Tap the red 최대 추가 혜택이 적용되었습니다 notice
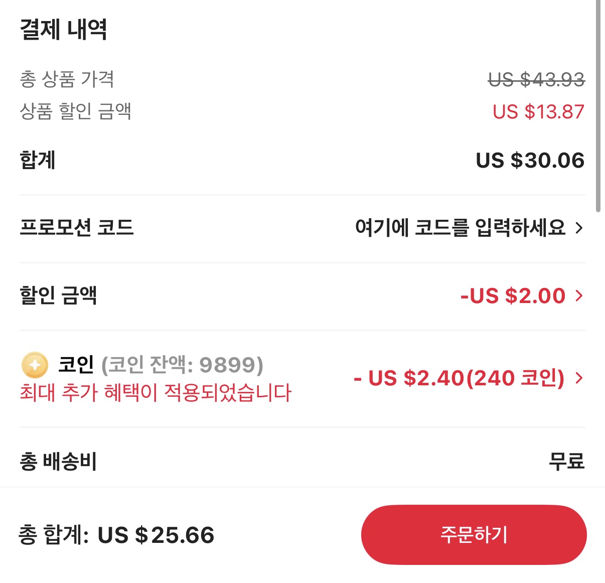Screen dimensions: 605x583 click(156, 392)
